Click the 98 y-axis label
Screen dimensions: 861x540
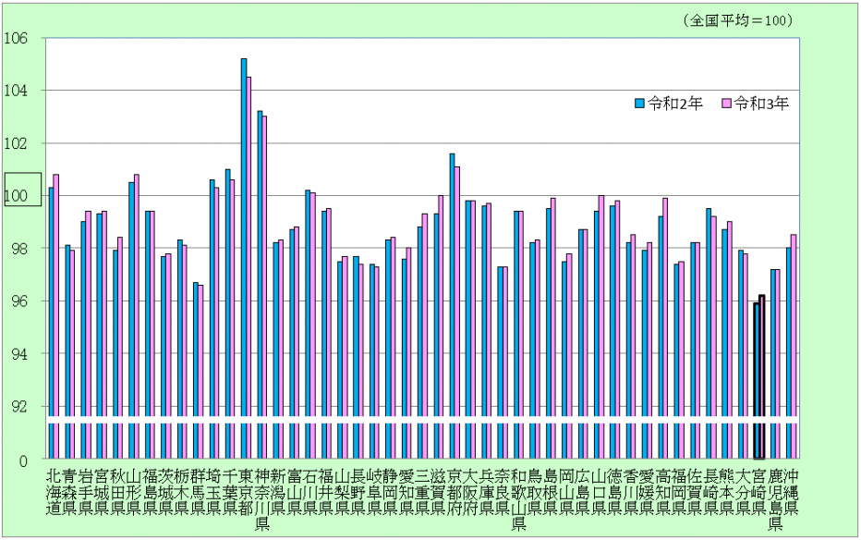(18, 249)
